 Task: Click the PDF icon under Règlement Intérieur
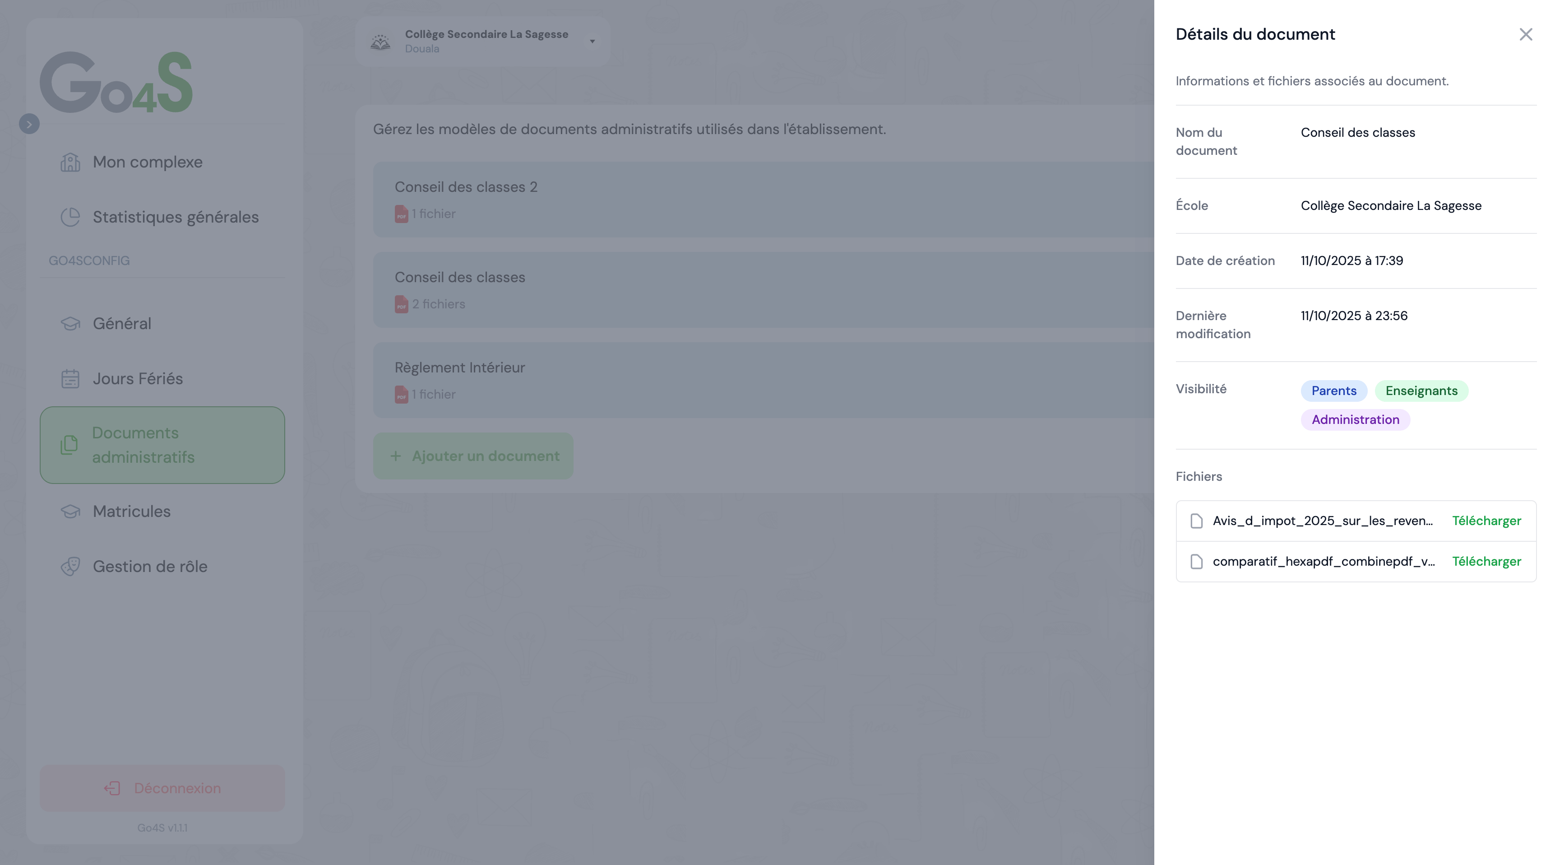402,395
